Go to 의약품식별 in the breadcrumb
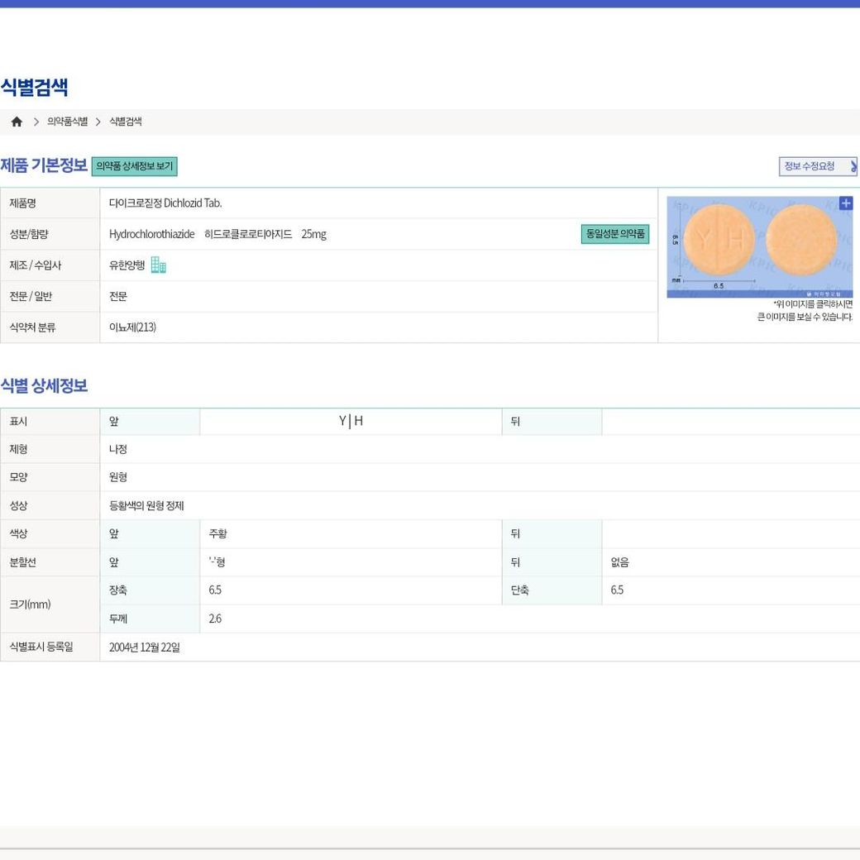 tap(67, 122)
